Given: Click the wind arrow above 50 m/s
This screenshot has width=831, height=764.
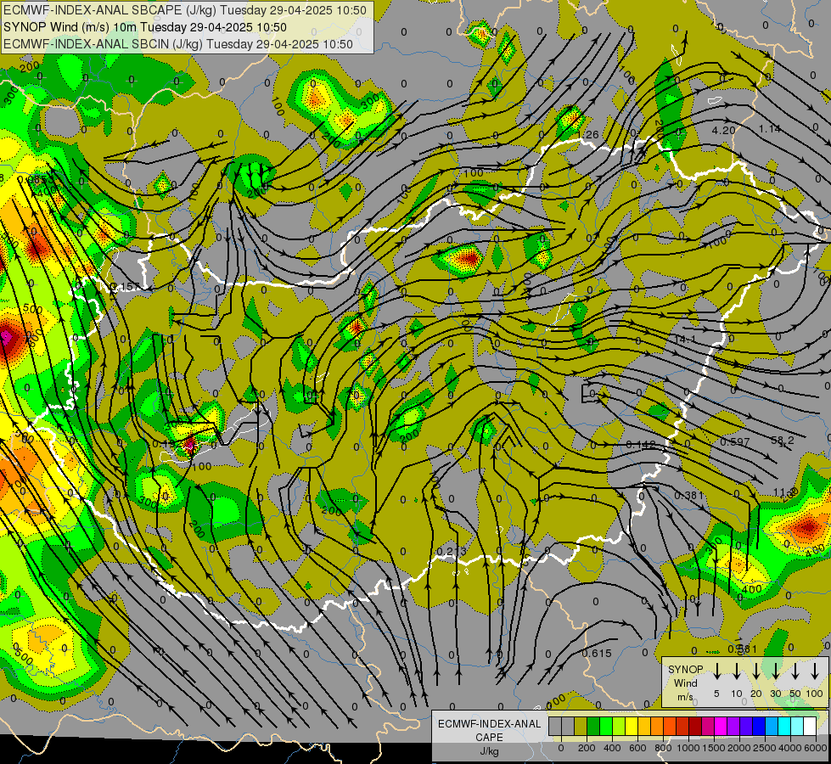Looking at the screenshot, I should [795, 671].
